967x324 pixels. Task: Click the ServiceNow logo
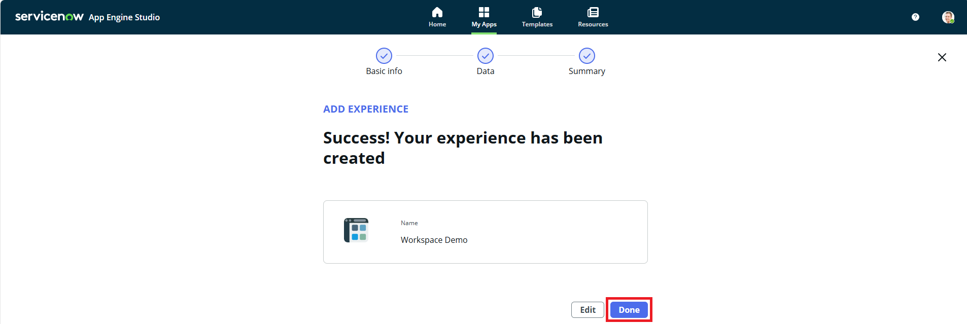49,17
